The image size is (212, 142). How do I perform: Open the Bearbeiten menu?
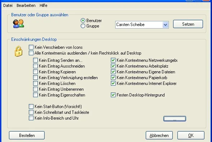coord(26,5)
